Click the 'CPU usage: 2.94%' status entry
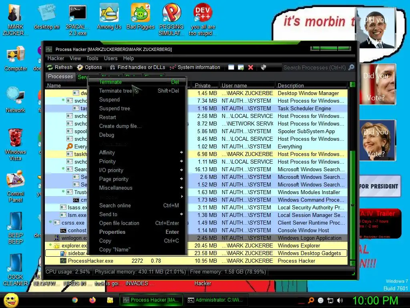 [x=68, y=272]
